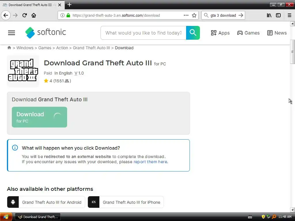Click the 'In English' language text

click(x=63, y=73)
